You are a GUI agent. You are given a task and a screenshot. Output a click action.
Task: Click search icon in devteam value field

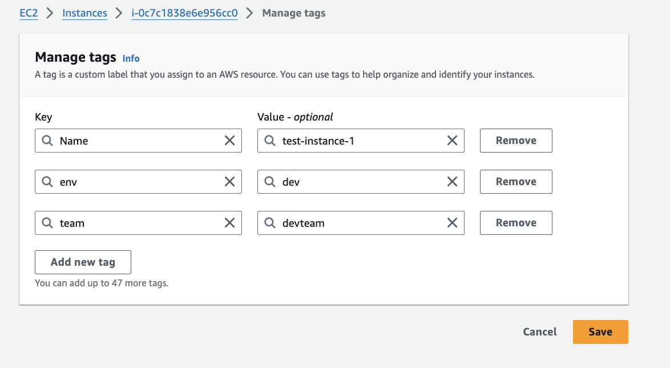270,223
